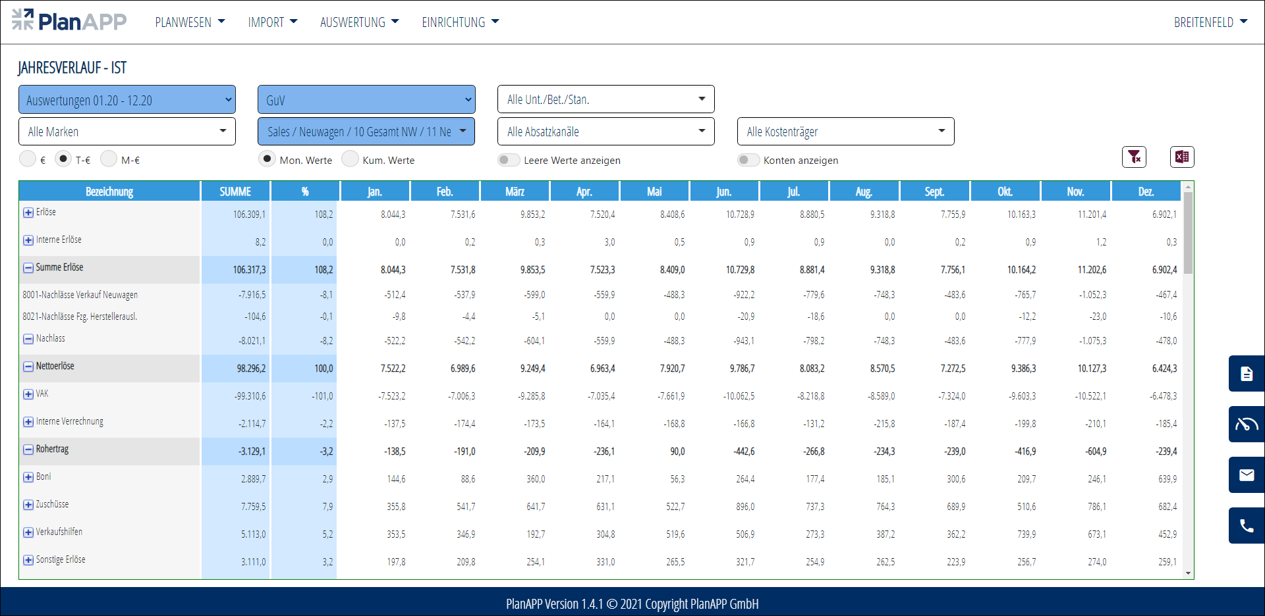Expand the Erlöse row plus icon
The image size is (1265, 616).
pos(28,213)
